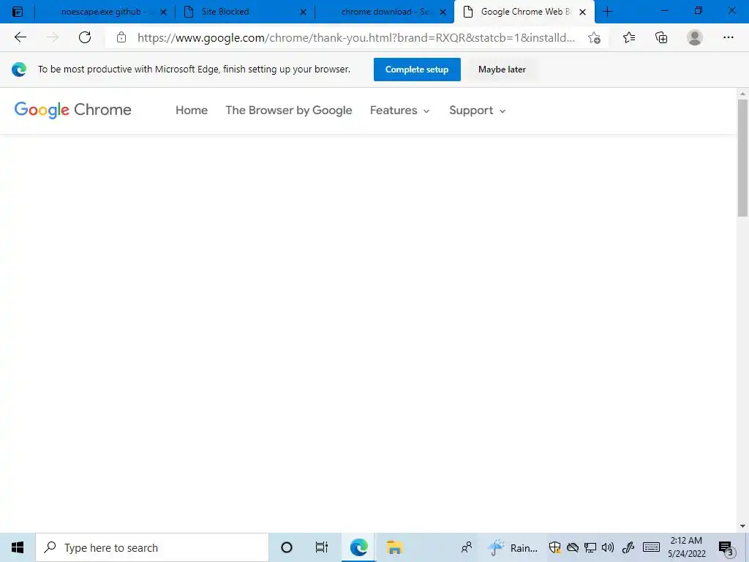Click the address bar URL
Viewport: 749px width, 562px height.
pos(356,38)
